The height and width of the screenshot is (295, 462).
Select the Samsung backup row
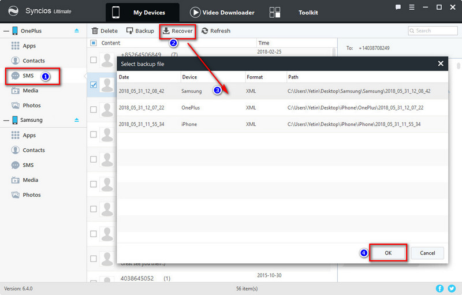282,91
